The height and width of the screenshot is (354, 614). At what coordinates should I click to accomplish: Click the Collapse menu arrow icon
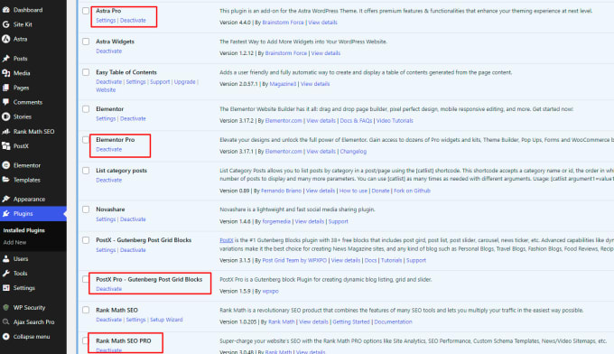click(x=6, y=336)
